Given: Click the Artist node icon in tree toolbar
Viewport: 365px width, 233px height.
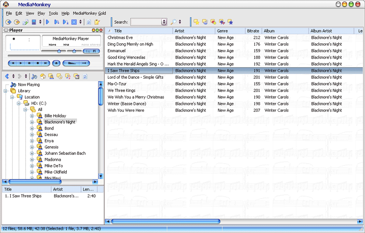Looking at the screenshot, I should [51, 76].
